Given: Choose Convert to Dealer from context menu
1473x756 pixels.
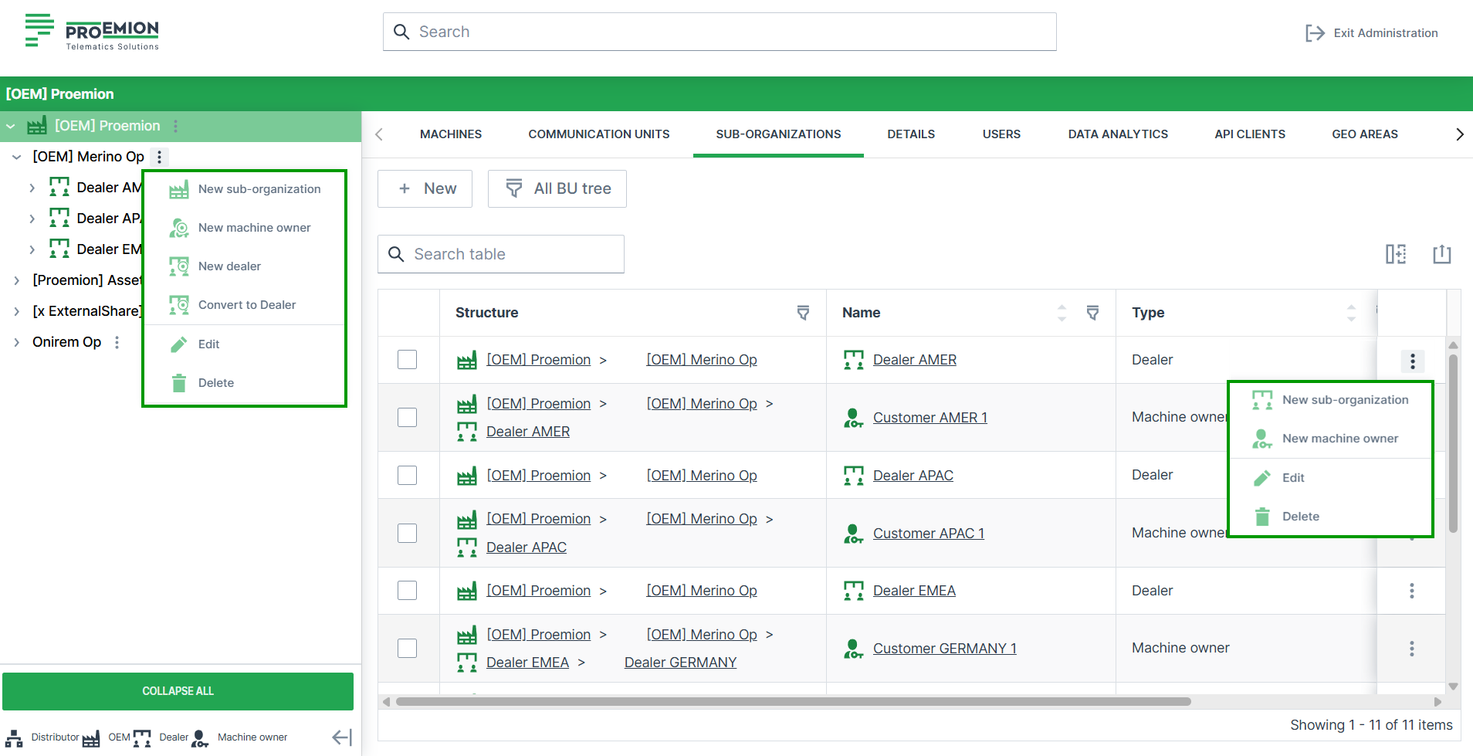Looking at the screenshot, I should coord(246,305).
